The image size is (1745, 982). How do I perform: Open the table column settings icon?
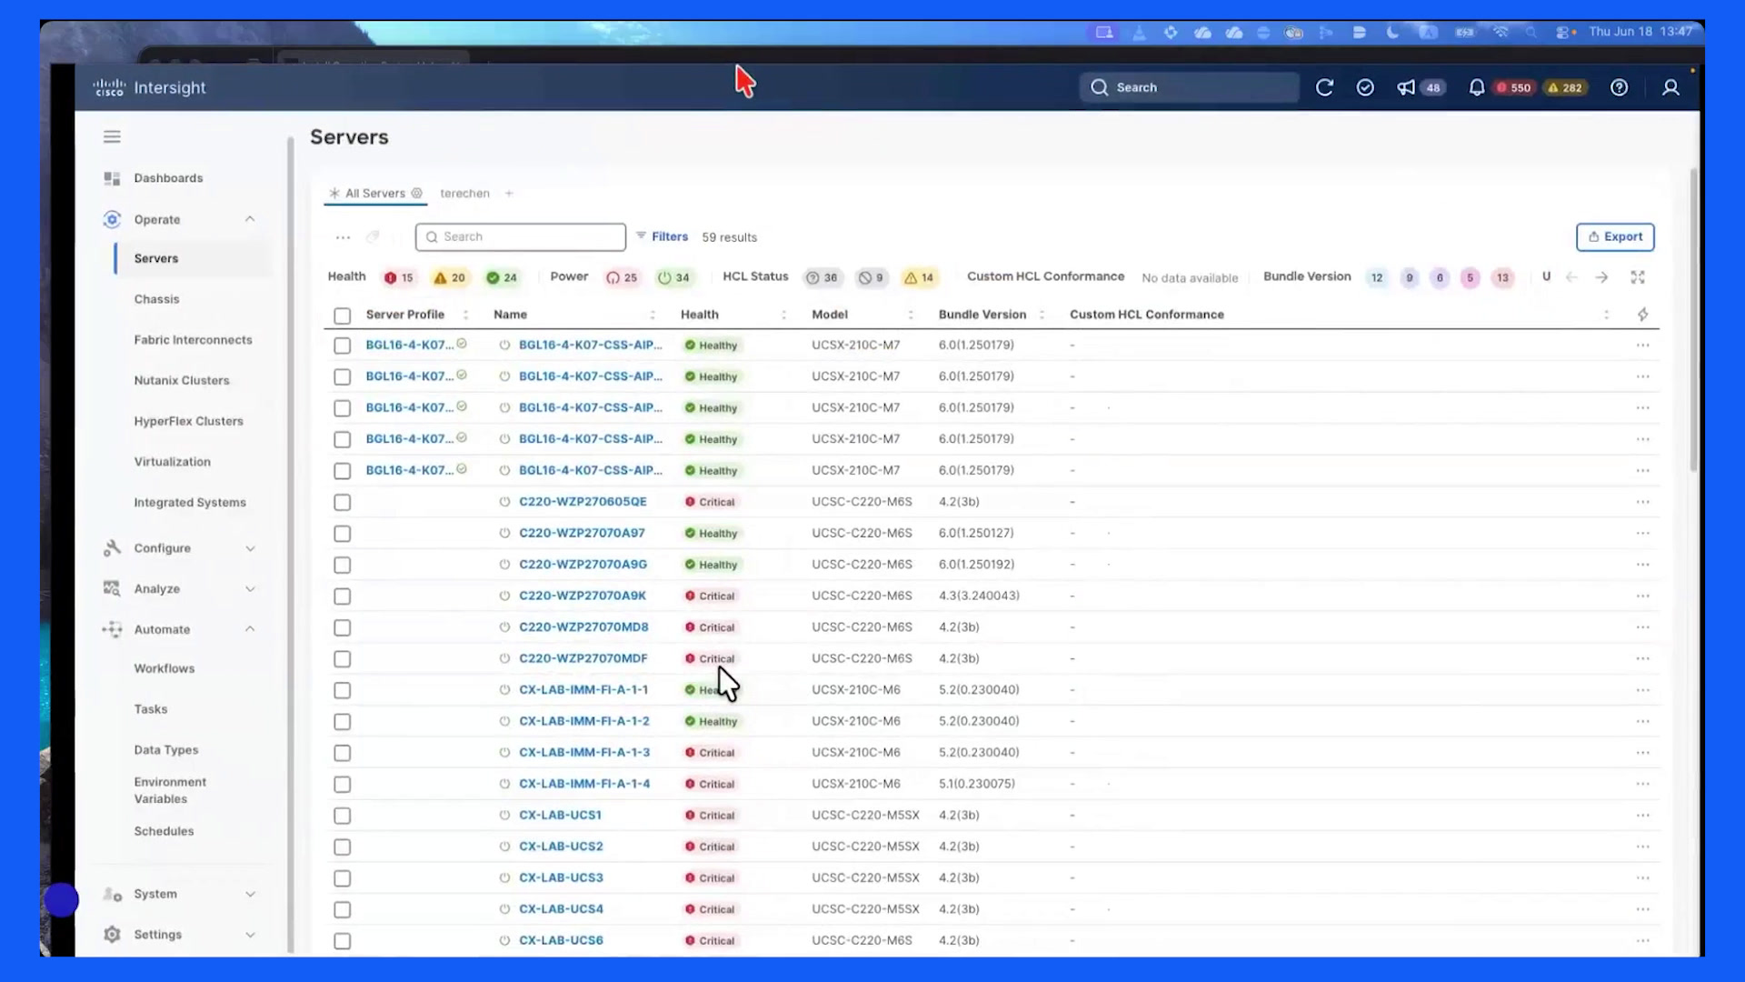point(1642,315)
